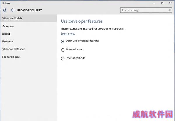Screen dimensions: 175x121
Task: Open the Learn more link
Action: [x=68, y=34]
